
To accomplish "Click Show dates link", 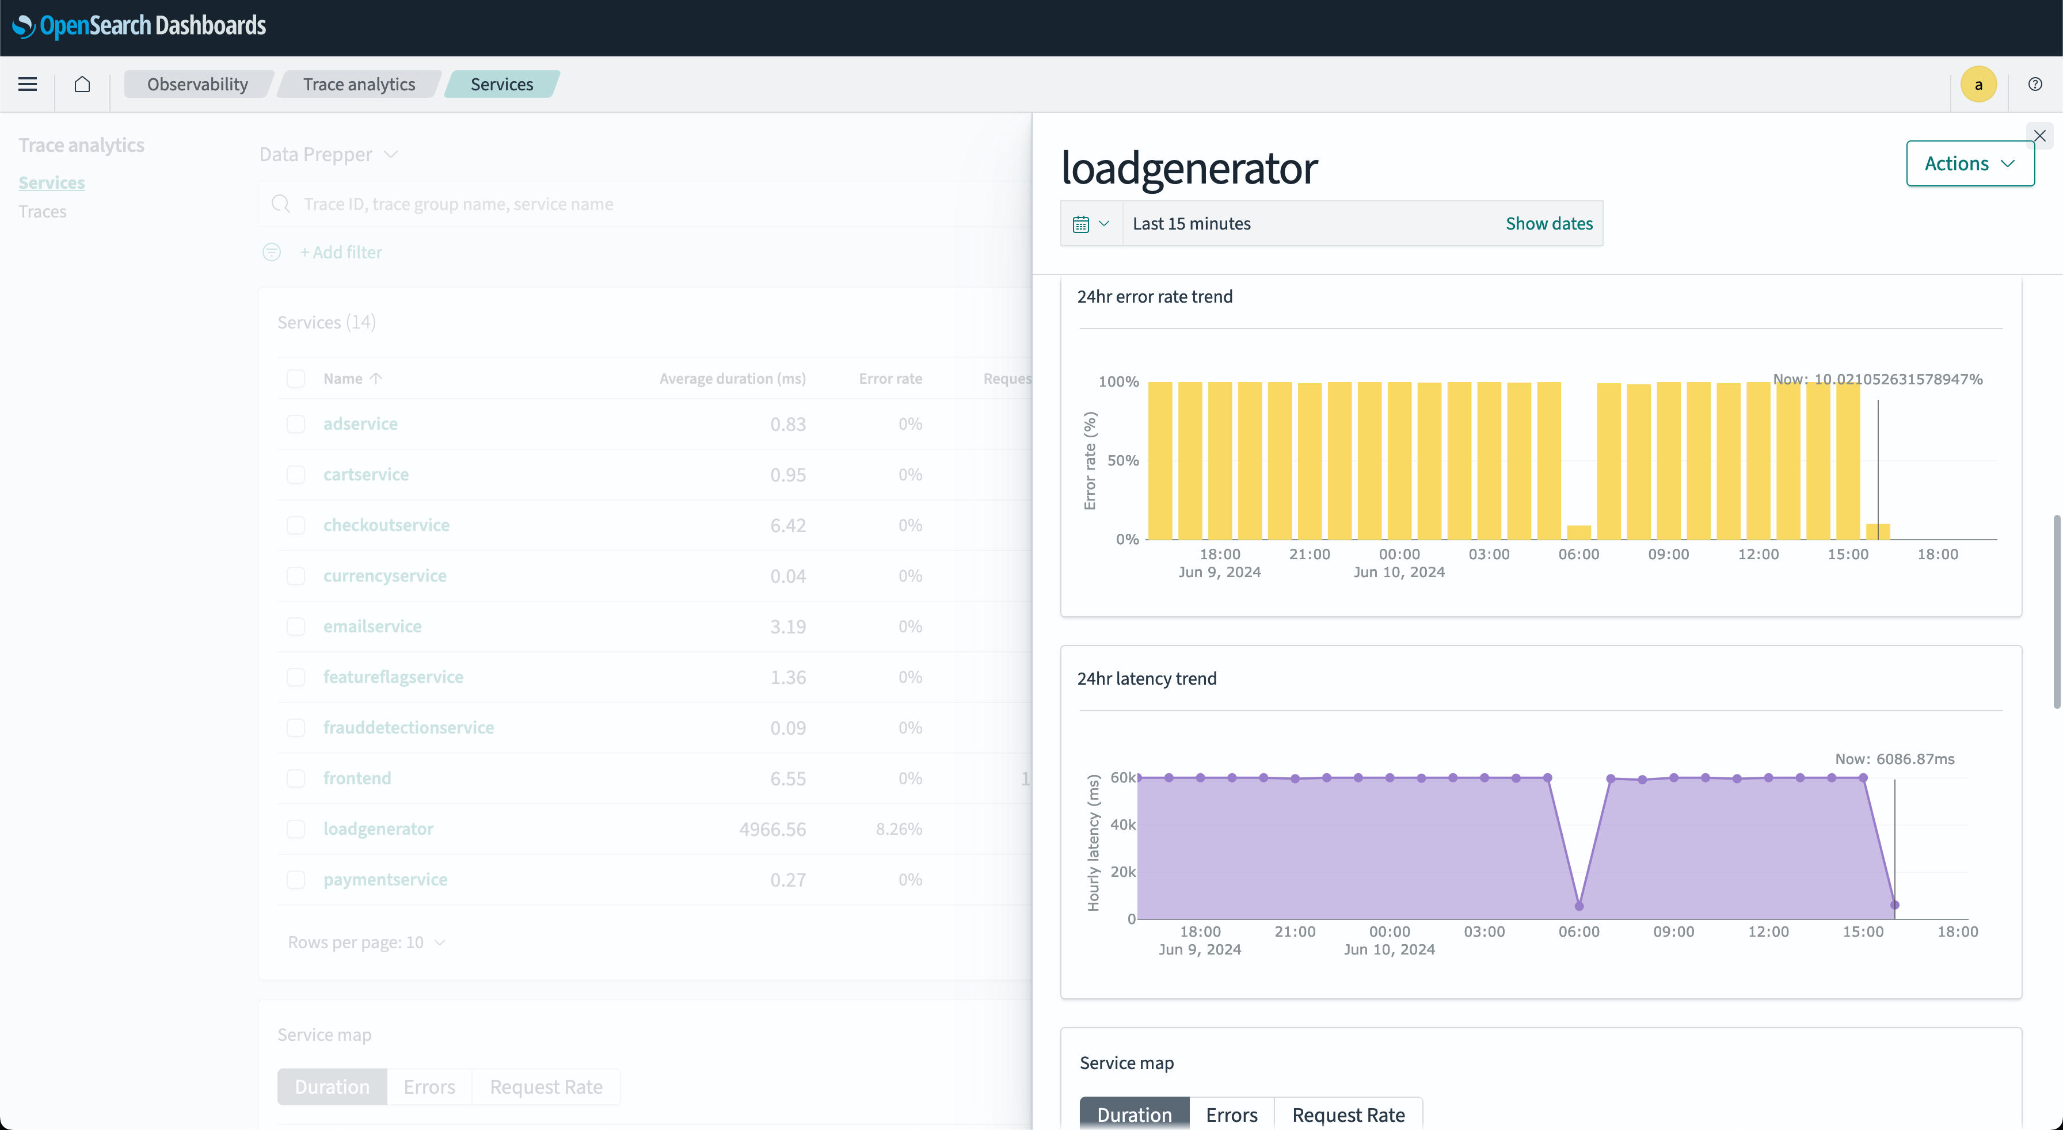I will 1548,223.
